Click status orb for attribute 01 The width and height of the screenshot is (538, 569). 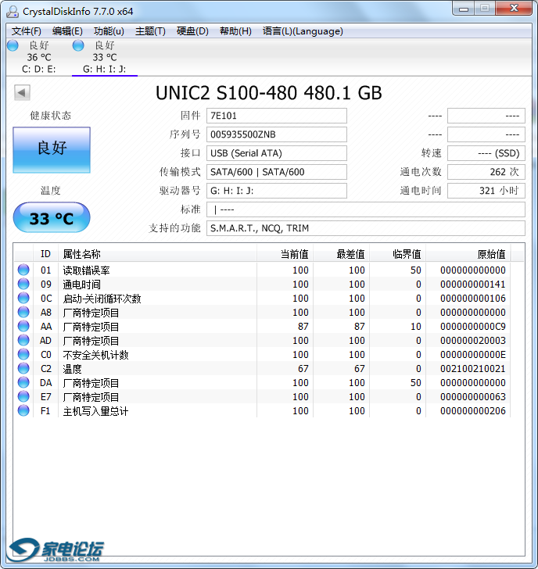[23, 270]
